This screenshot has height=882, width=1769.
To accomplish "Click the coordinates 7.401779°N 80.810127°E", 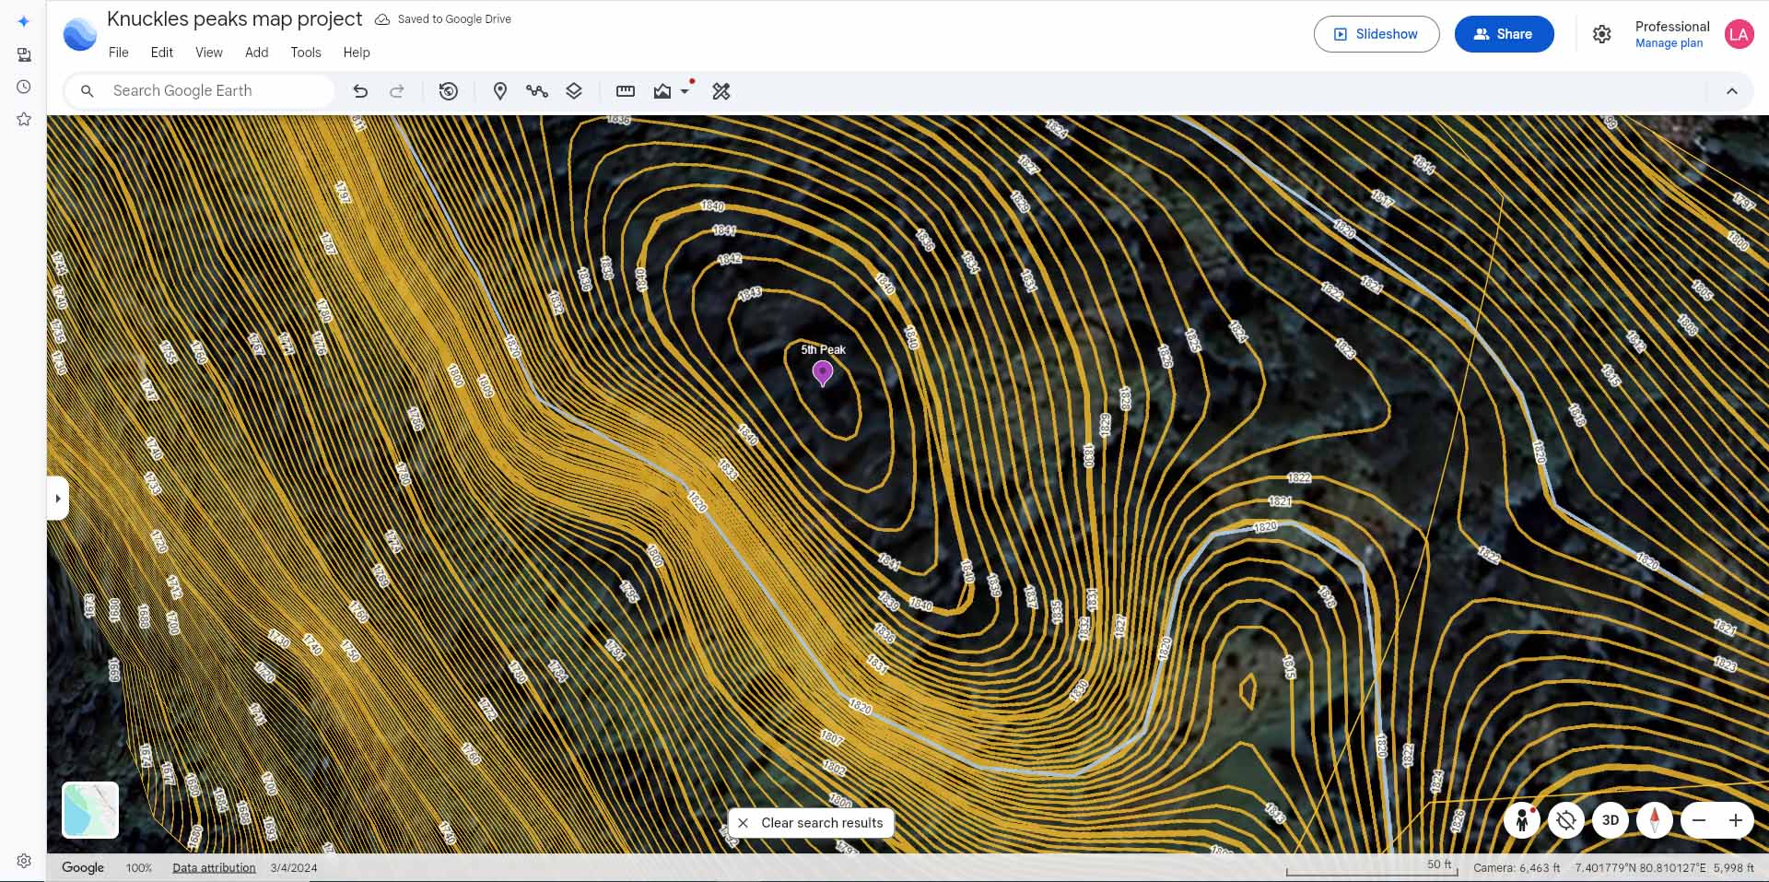I will point(1641,868).
